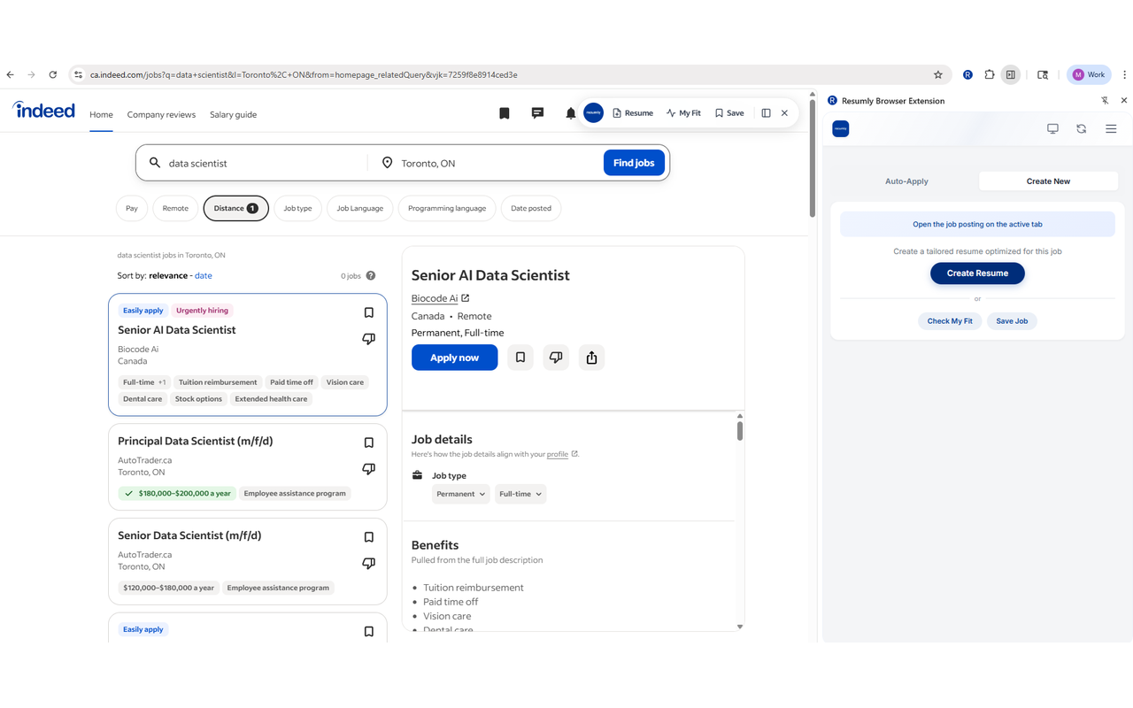
Task: Open Biocode Ai company link
Action: [x=440, y=298]
